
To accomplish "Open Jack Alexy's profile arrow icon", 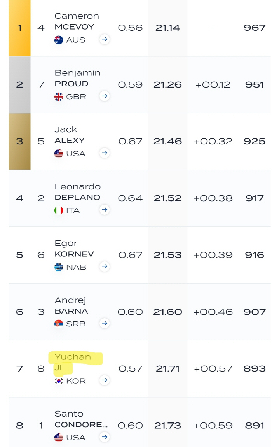I will 105,153.
